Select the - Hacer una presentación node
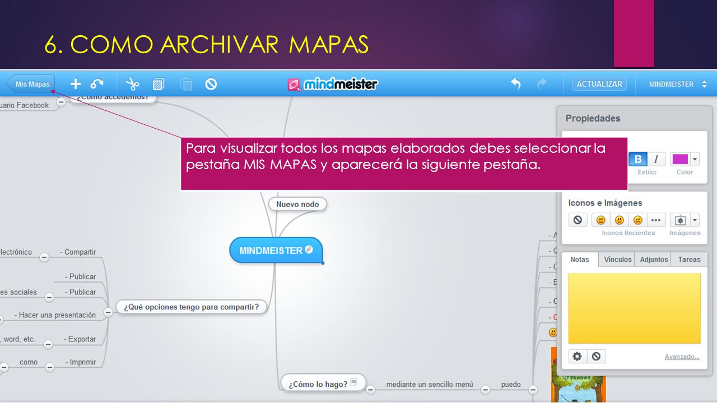Viewport: 717px width, 403px height. tap(55, 315)
